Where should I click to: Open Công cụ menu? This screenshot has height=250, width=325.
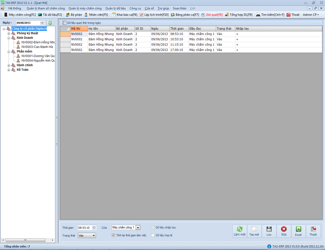pyautogui.click(x=135, y=8)
